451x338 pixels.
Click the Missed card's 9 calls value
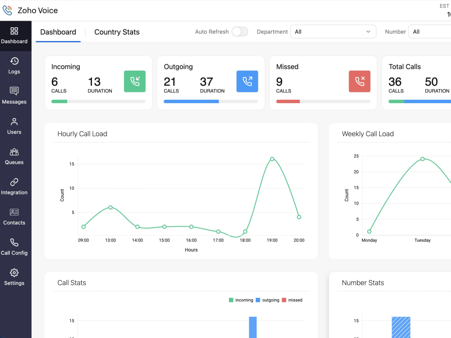pyautogui.click(x=279, y=82)
